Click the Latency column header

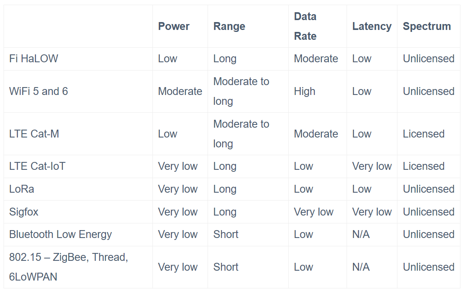point(372,26)
